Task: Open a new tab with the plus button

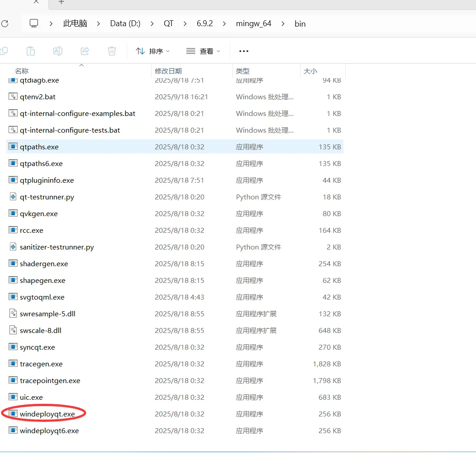Action: tap(61, 2)
